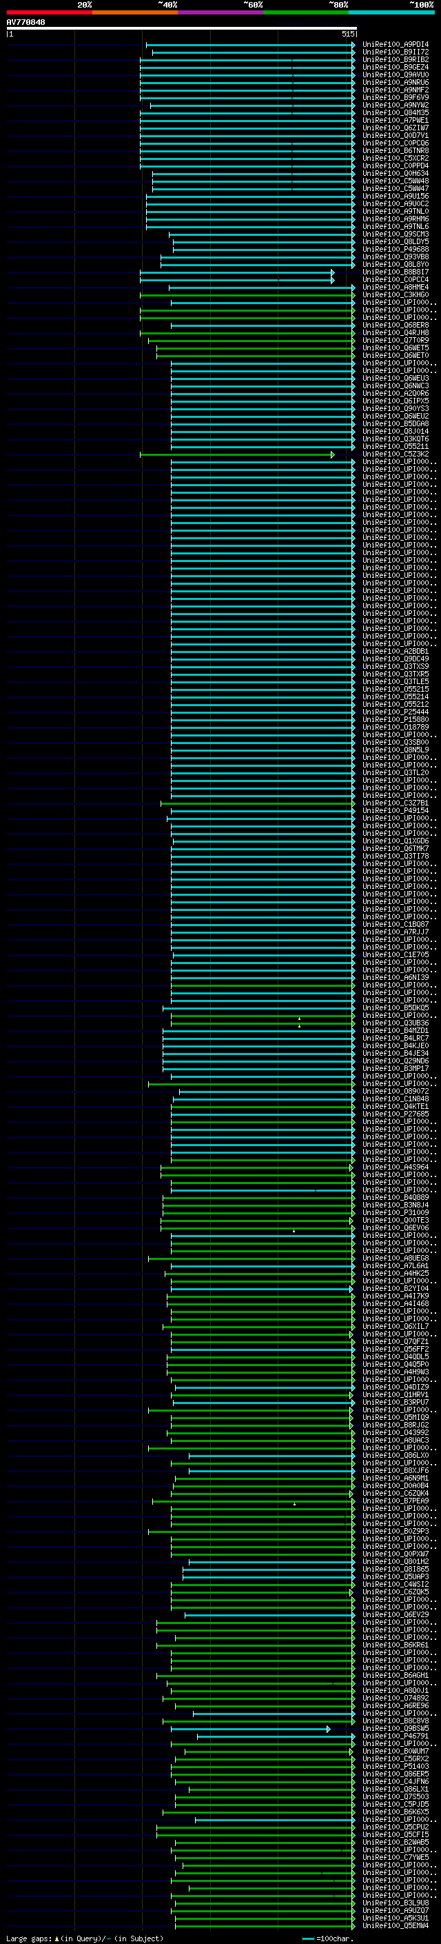Select the UniRef100_C3KHG0 label
This screenshot has height=1944, width=441.
pos(395,294)
